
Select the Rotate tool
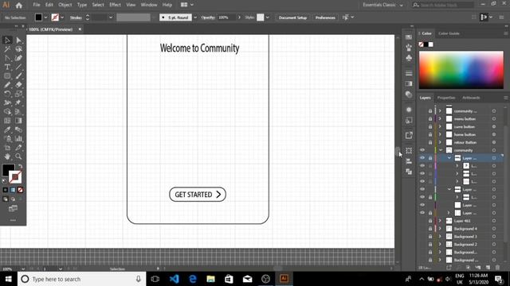click(7, 94)
